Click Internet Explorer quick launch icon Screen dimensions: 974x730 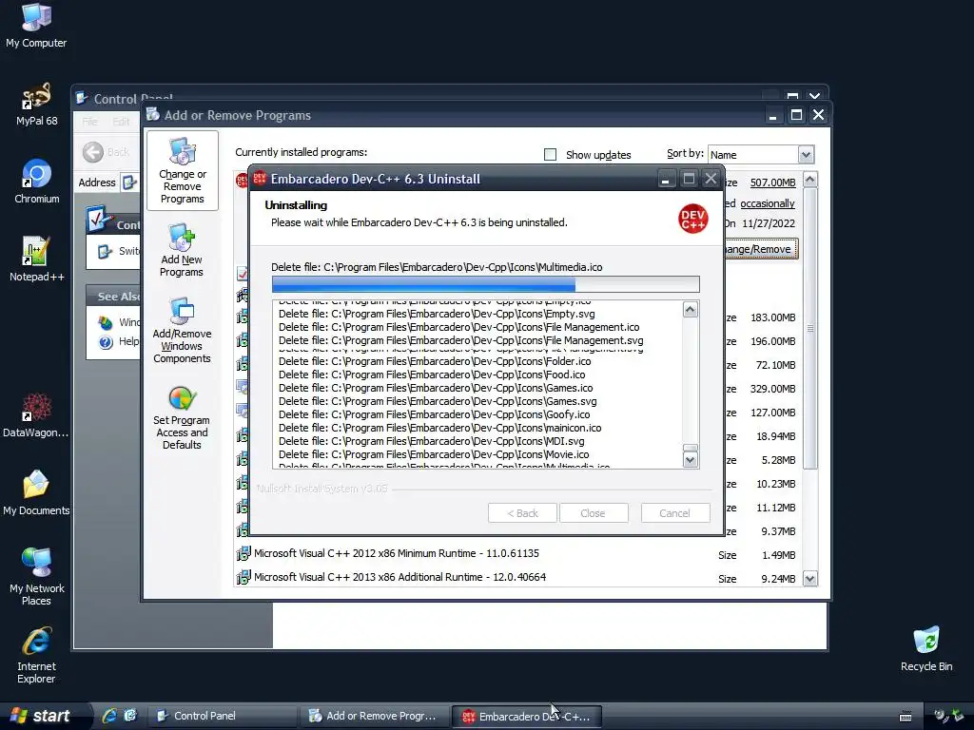click(109, 716)
